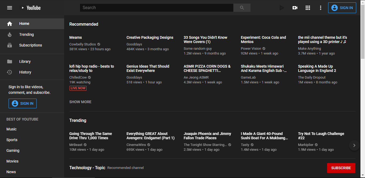Open the three-dot settings menu

pyautogui.click(x=321, y=8)
